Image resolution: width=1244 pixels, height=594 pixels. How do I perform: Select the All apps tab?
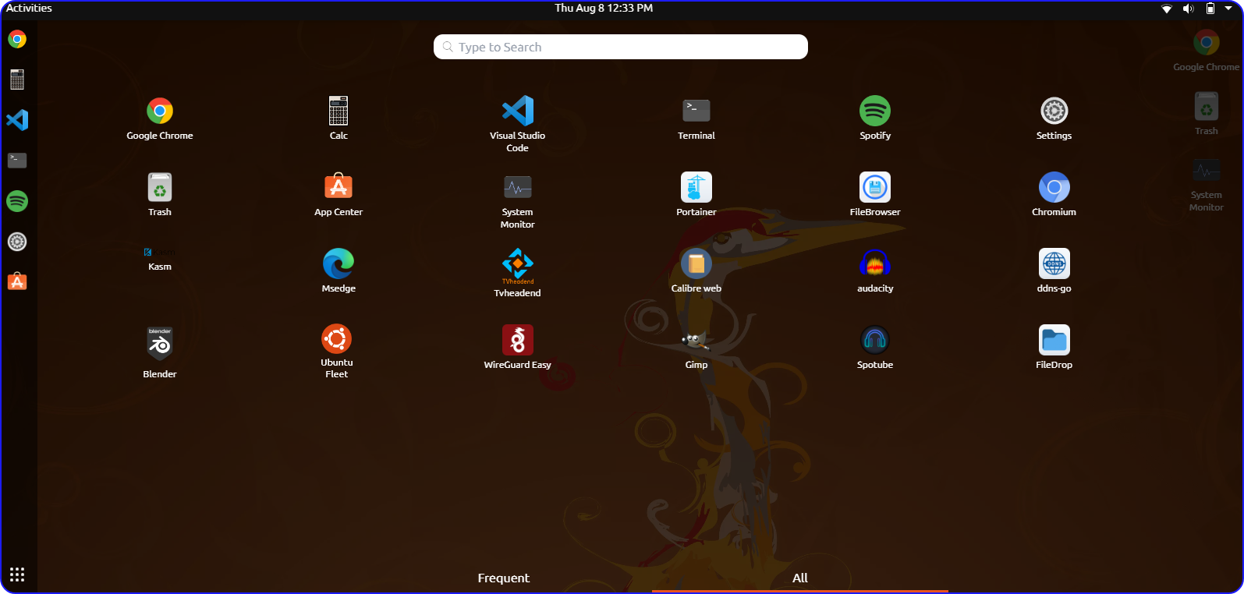tap(799, 578)
